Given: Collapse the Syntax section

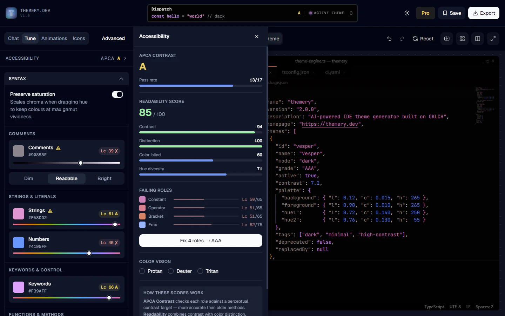Looking at the screenshot, I should 121,79.
